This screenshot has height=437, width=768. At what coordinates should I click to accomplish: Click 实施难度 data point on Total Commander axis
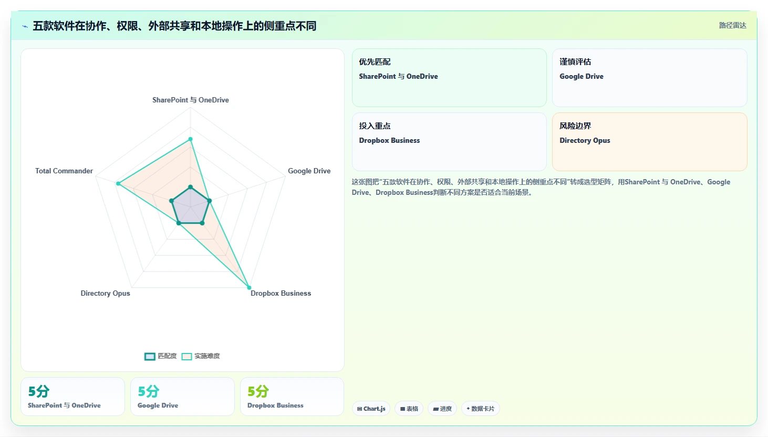pyautogui.click(x=119, y=184)
